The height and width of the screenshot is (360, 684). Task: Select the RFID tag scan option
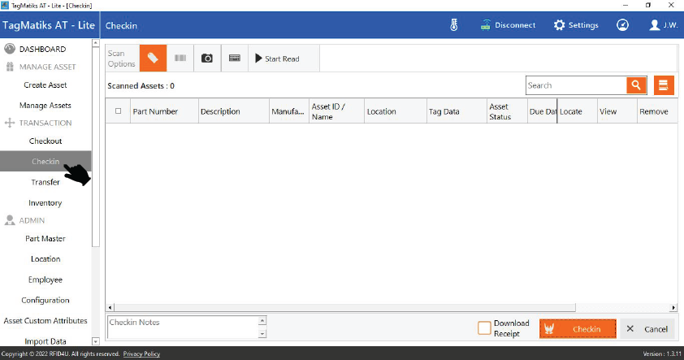153,59
